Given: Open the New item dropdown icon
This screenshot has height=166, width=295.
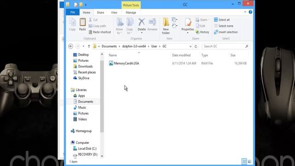Looking at the screenshot, I should click(x=175, y=20).
